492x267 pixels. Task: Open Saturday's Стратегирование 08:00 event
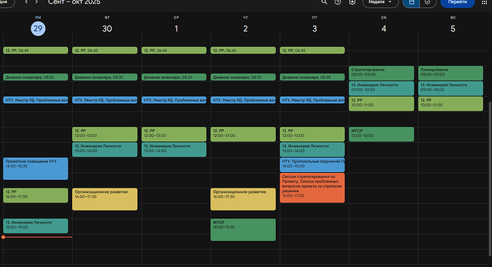[x=381, y=73]
